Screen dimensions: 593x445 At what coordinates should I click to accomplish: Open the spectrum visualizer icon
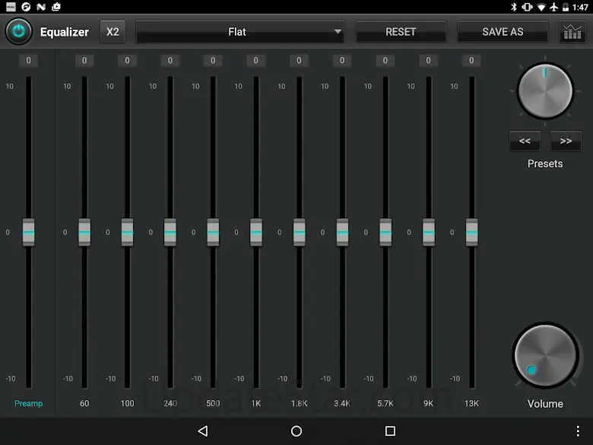[572, 32]
